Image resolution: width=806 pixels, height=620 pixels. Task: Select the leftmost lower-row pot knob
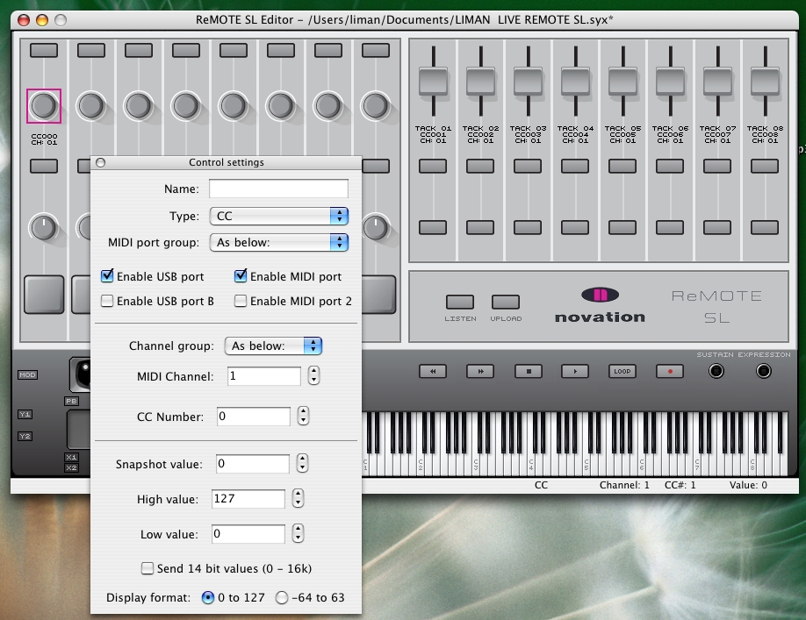pos(44,227)
